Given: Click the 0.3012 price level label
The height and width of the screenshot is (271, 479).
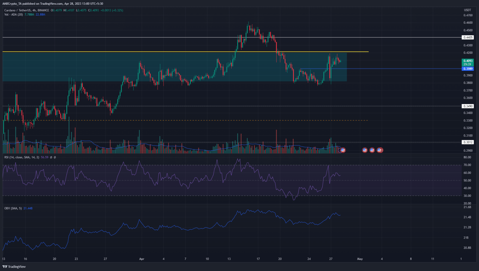Looking at the screenshot, I should [467, 142].
